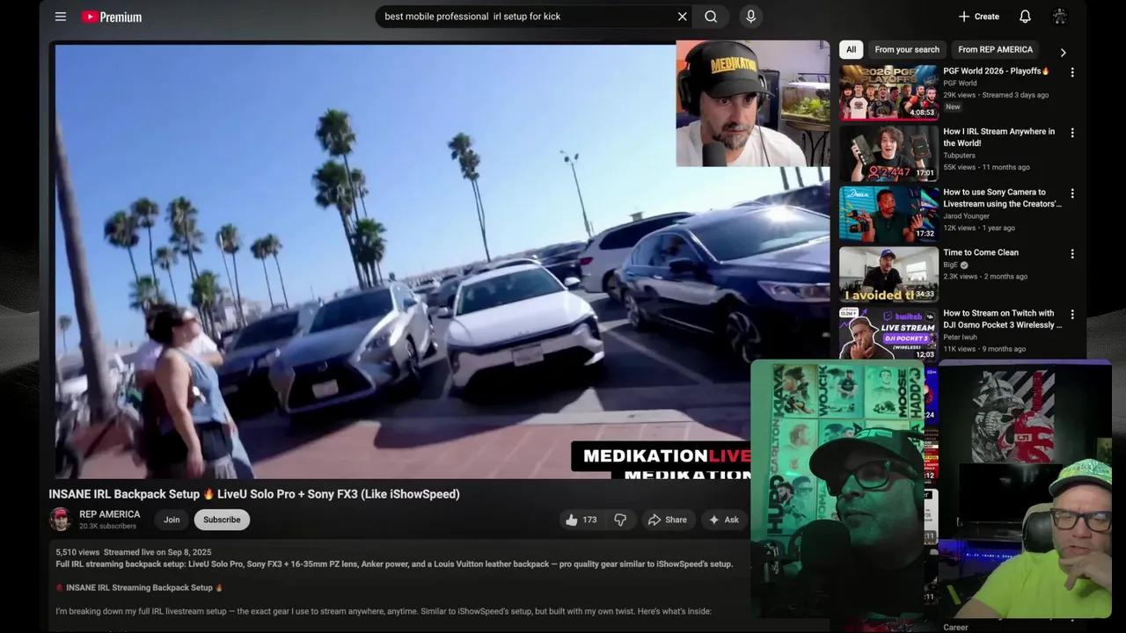Open the notifications bell

[x=1025, y=17]
